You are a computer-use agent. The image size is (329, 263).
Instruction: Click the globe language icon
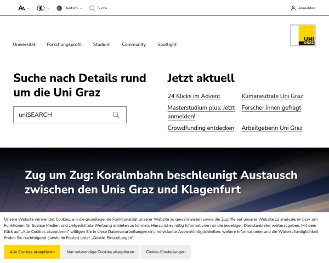[59, 8]
